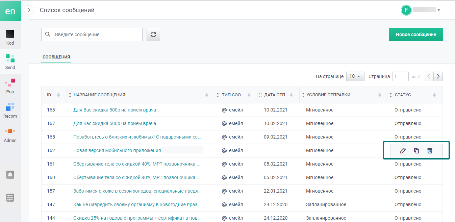Screen dimensions: 455x222
Task: Open message 161 'Обертывание тела'
Action: tap(136, 164)
